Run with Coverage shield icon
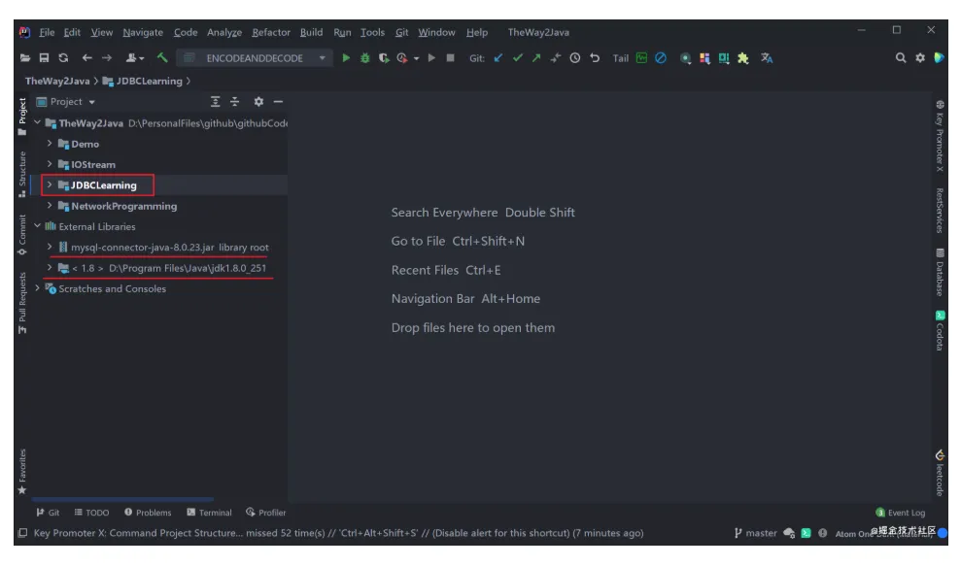This screenshot has height=567, width=961. tap(384, 58)
